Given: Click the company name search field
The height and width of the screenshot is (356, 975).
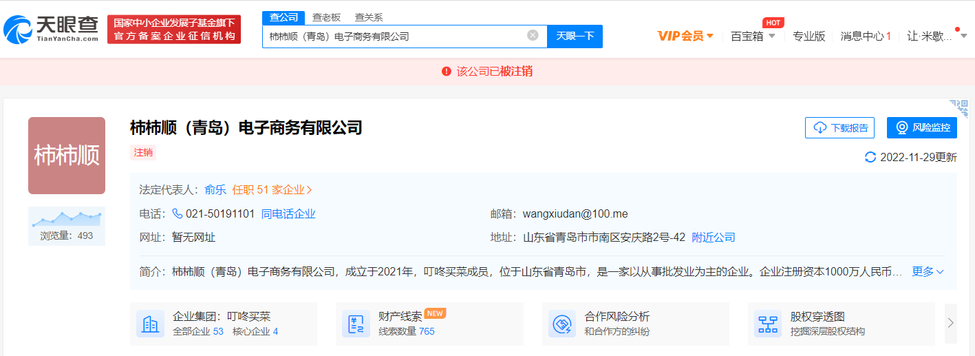Looking at the screenshot, I should click(x=396, y=36).
